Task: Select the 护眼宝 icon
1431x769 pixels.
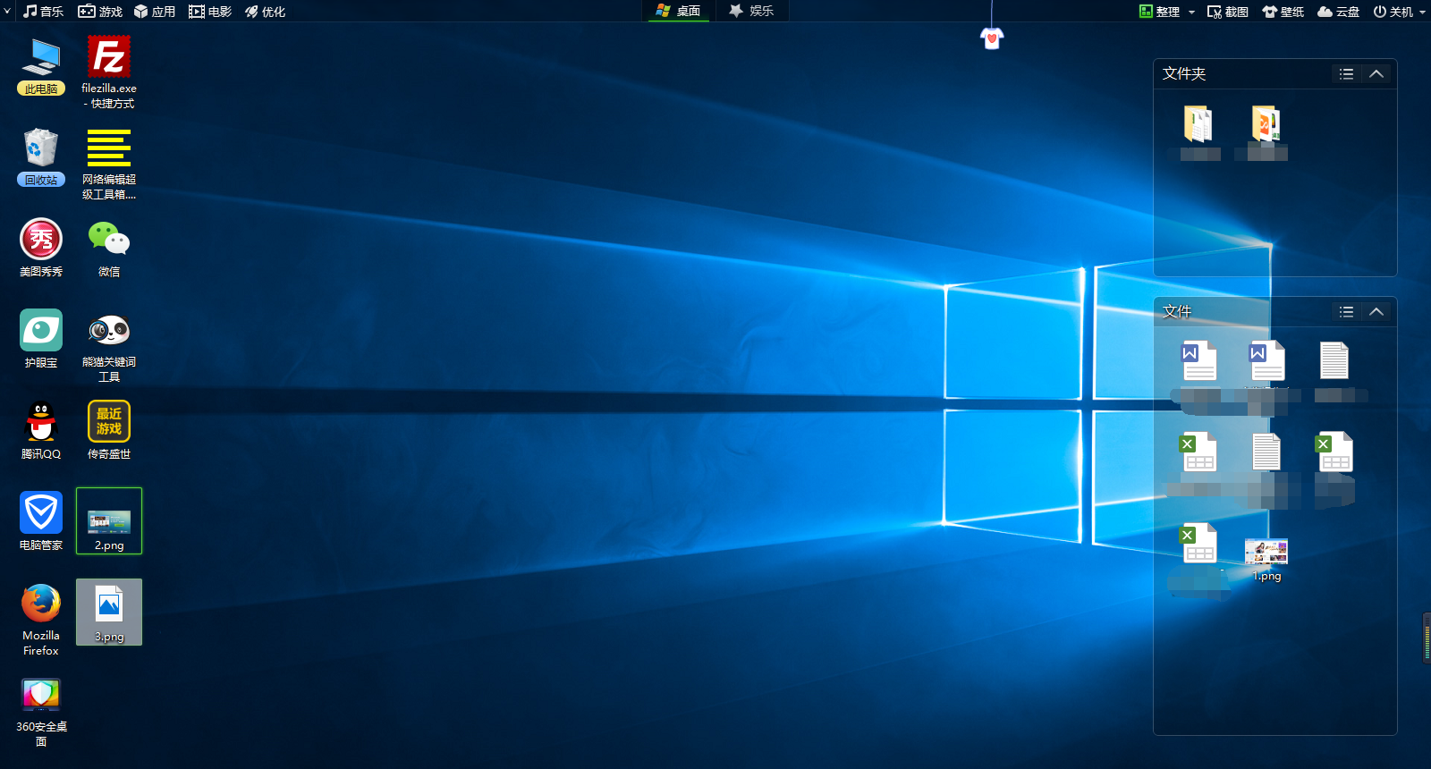Action: [41, 331]
